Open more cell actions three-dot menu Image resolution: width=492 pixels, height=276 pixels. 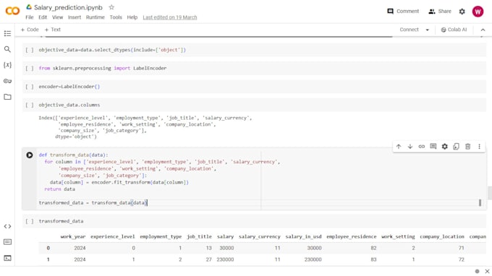[x=479, y=146]
